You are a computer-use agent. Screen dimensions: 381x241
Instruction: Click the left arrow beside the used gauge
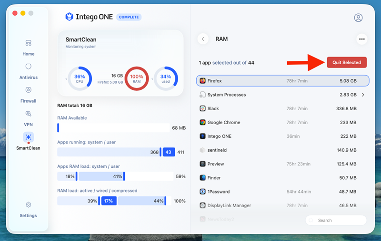(152, 79)
